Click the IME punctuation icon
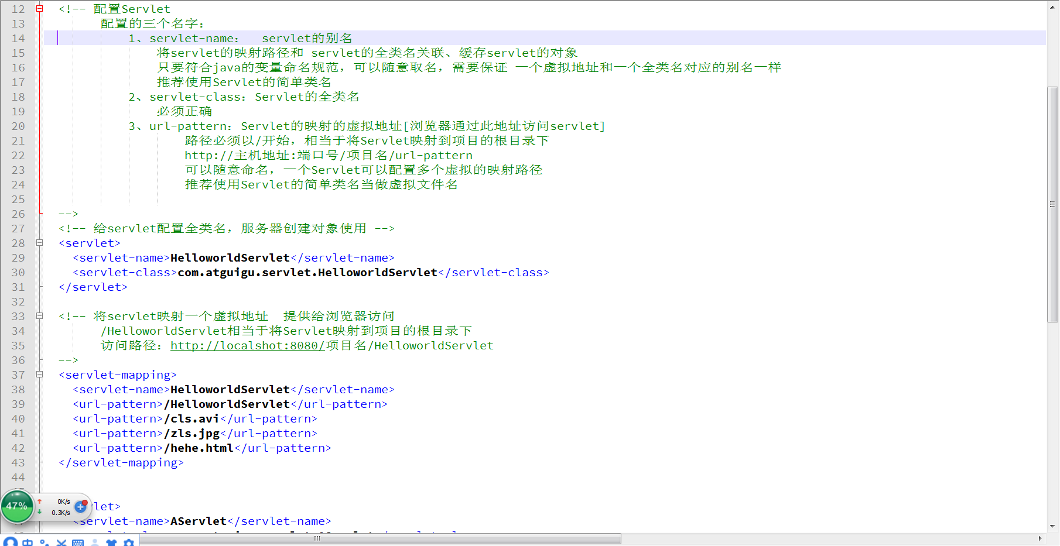 (45, 542)
